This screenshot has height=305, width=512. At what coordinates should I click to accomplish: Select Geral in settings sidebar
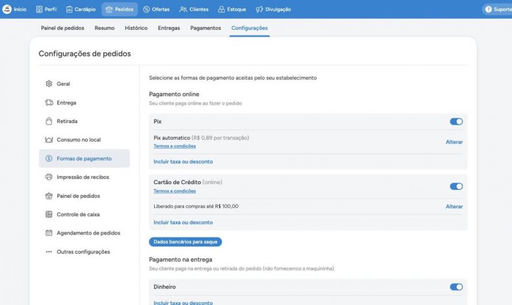[x=84, y=83]
